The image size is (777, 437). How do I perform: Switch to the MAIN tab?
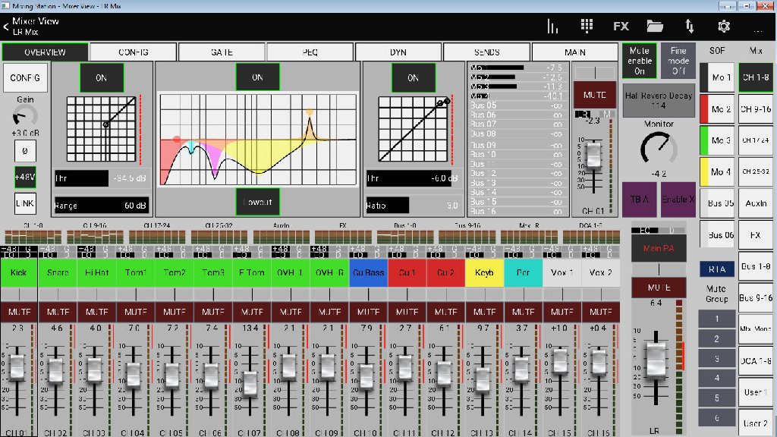[575, 52]
